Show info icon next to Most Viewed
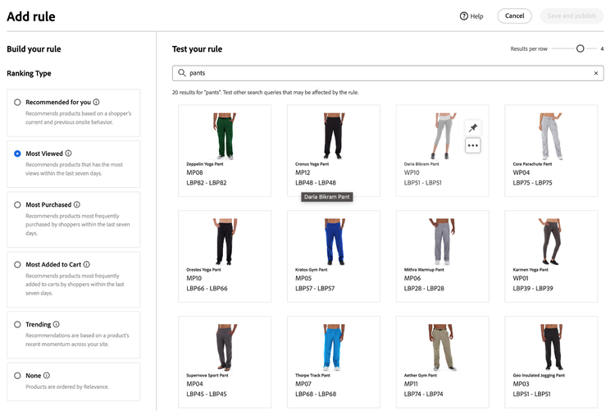This screenshot has width=615, height=411. [68, 153]
